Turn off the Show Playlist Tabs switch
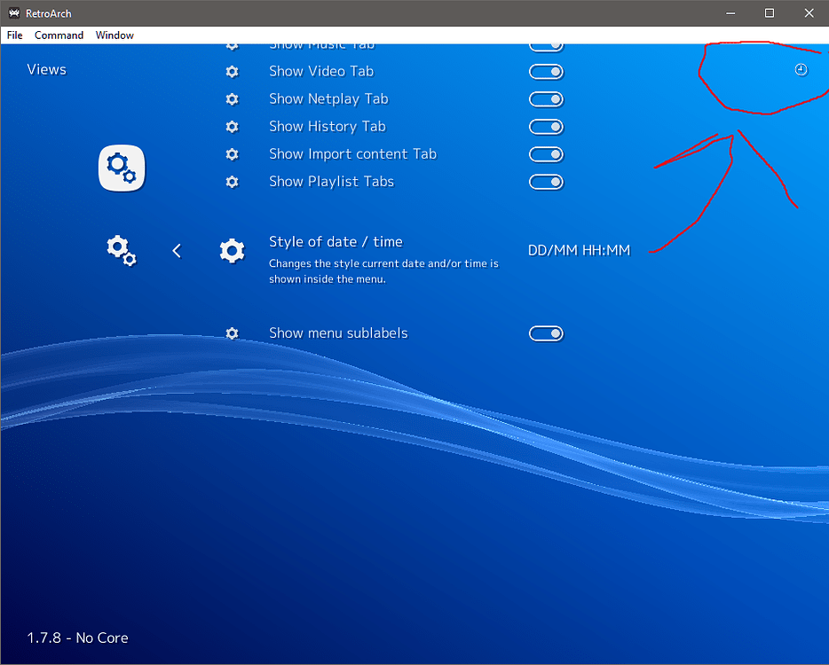The height and width of the screenshot is (665, 829). coord(546,181)
